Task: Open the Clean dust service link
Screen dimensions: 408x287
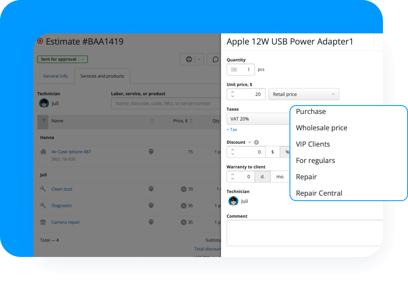Action: click(x=62, y=189)
